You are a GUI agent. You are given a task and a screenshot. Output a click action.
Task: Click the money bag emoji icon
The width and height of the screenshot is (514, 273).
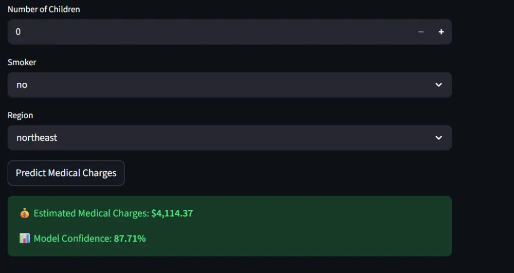tap(24, 213)
